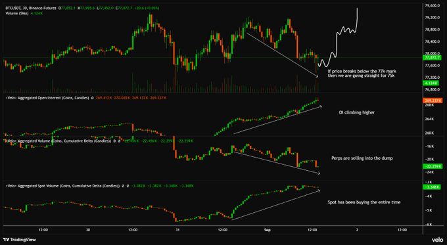
Task: Click the 12:00 label after date 2
Action: [x=402, y=230]
